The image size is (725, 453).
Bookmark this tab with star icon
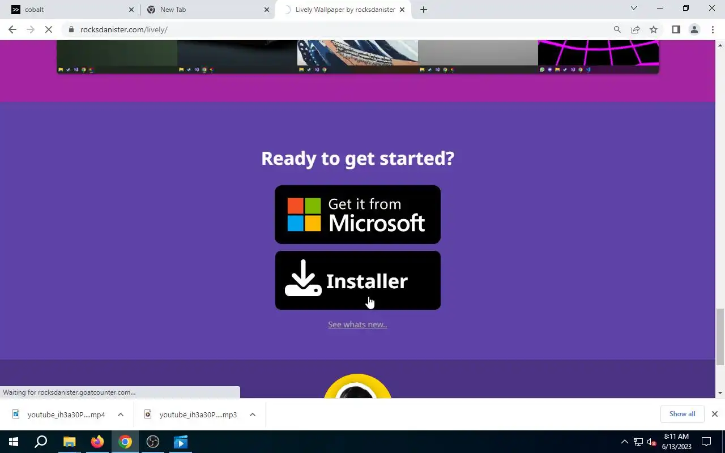coord(654,29)
